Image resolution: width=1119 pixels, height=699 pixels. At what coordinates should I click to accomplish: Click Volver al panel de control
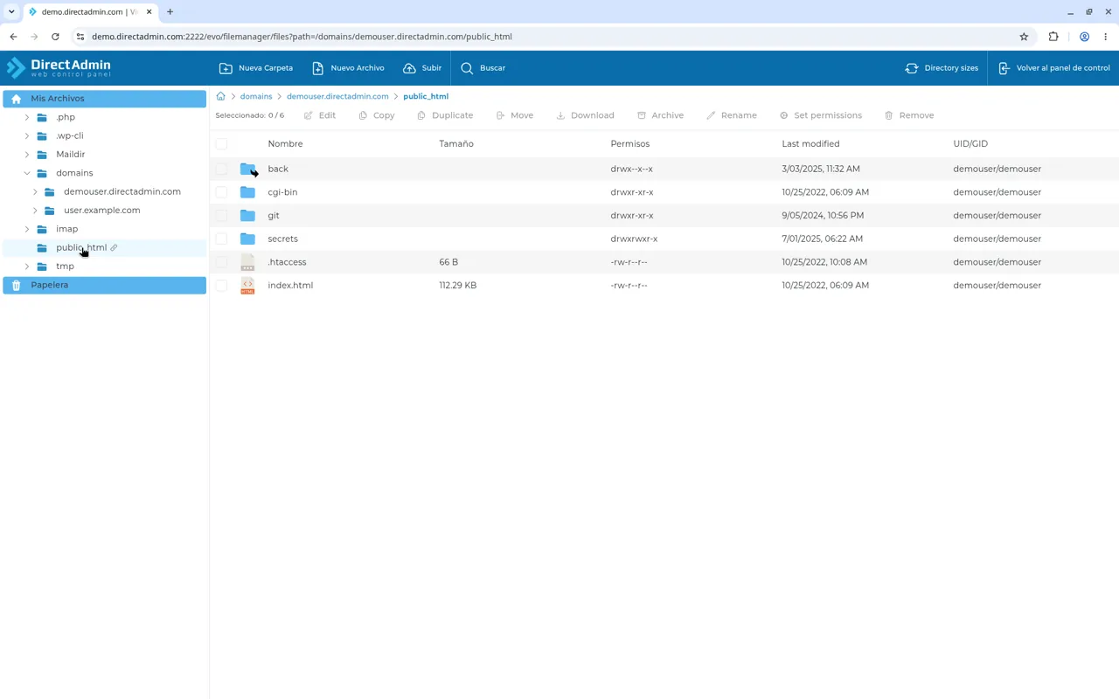[1053, 68]
